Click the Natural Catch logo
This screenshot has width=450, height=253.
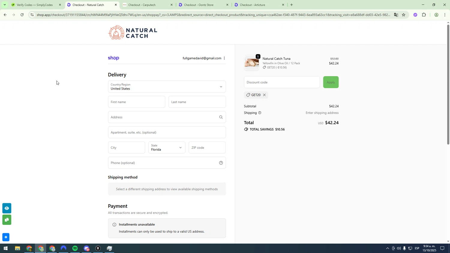pos(133,32)
